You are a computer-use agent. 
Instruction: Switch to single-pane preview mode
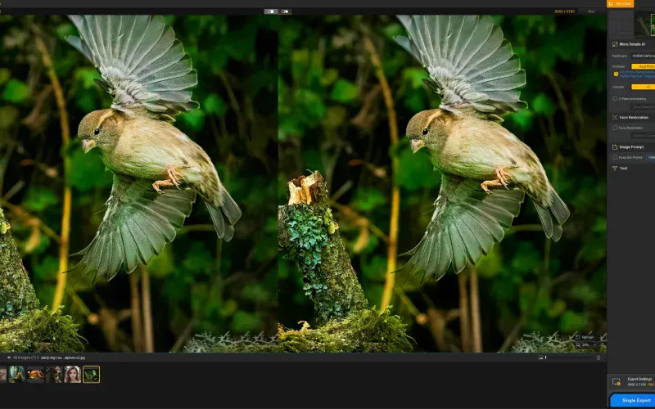(x=271, y=11)
